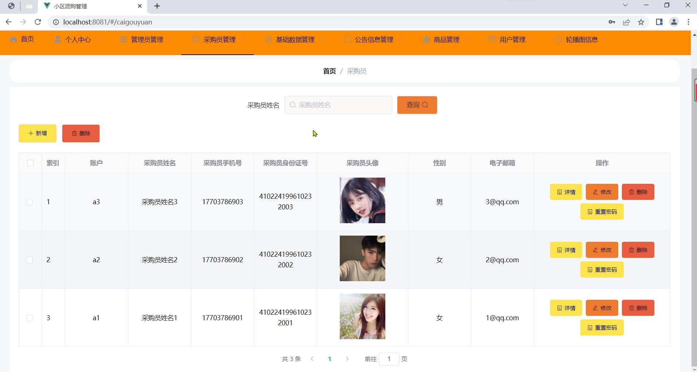Reload the page with the refresh icon
Screen dimensions: 697x372
tap(38, 22)
